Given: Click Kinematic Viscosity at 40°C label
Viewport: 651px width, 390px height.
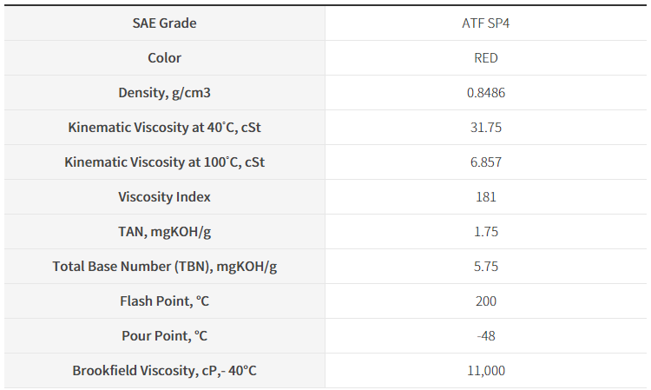Looking at the screenshot, I should click(164, 128).
